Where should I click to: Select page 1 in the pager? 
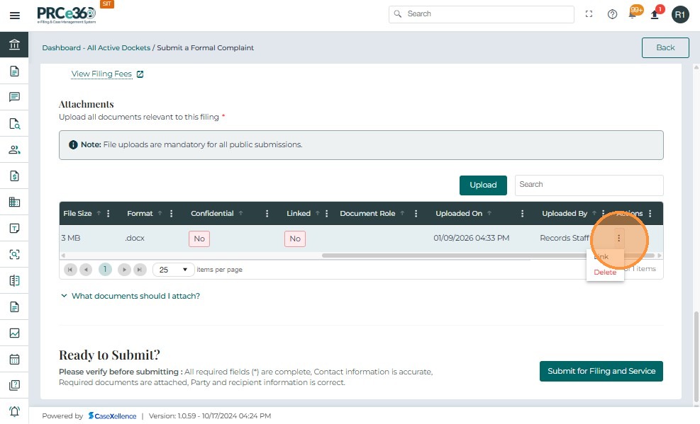click(105, 270)
